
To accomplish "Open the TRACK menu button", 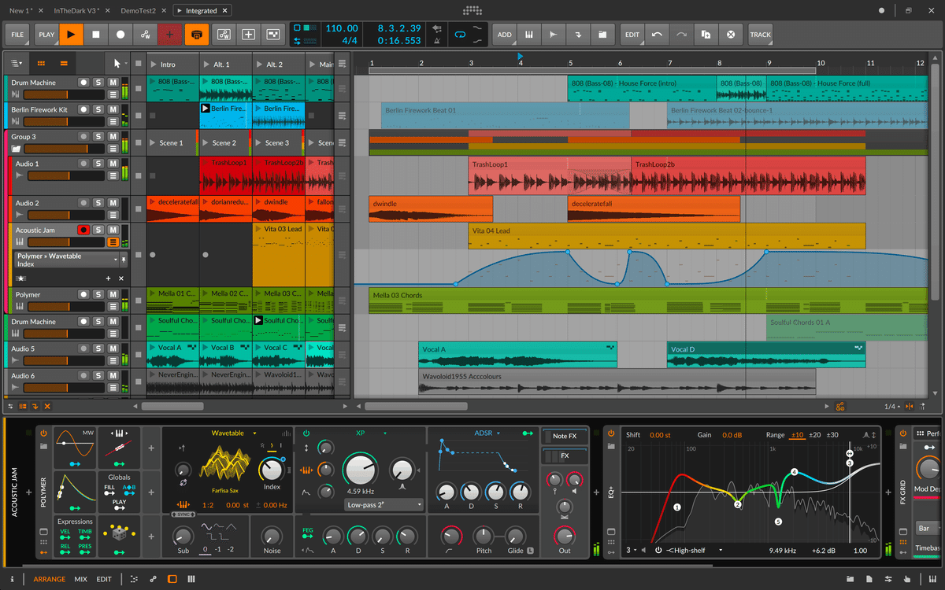I will click(760, 35).
